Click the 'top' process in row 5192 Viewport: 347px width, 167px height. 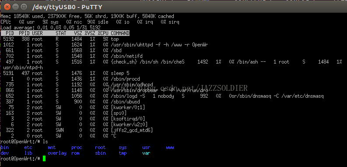click(x=115, y=39)
